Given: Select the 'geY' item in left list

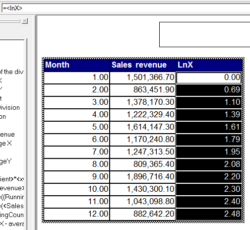Looking at the screenshot, I should [5, 161].
